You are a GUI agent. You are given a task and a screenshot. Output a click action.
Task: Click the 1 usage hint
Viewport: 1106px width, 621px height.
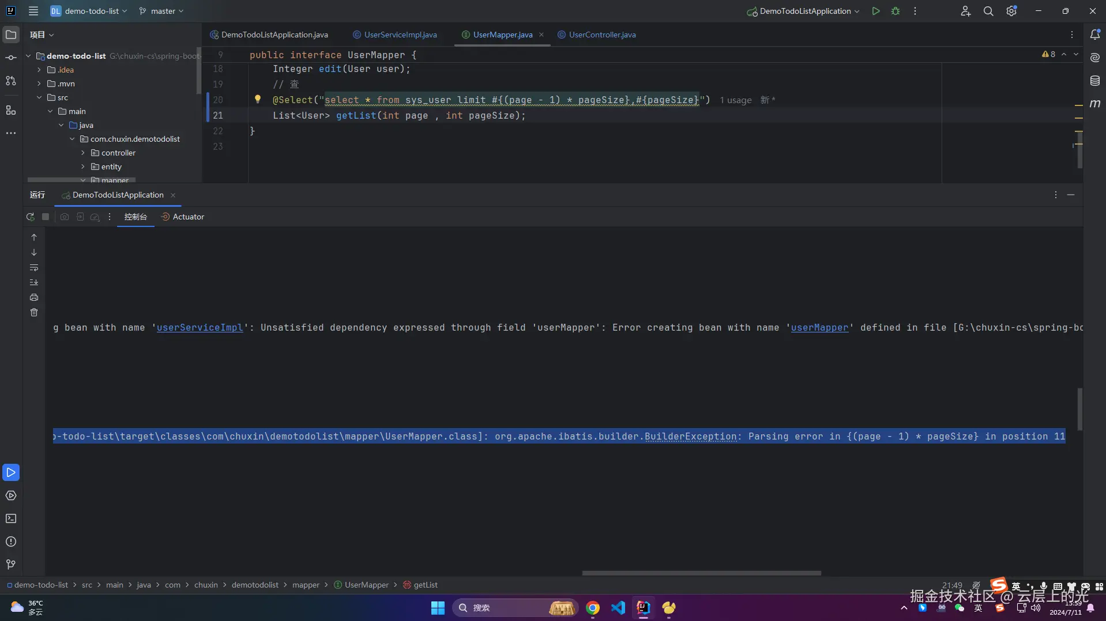[x=736, y=100]
